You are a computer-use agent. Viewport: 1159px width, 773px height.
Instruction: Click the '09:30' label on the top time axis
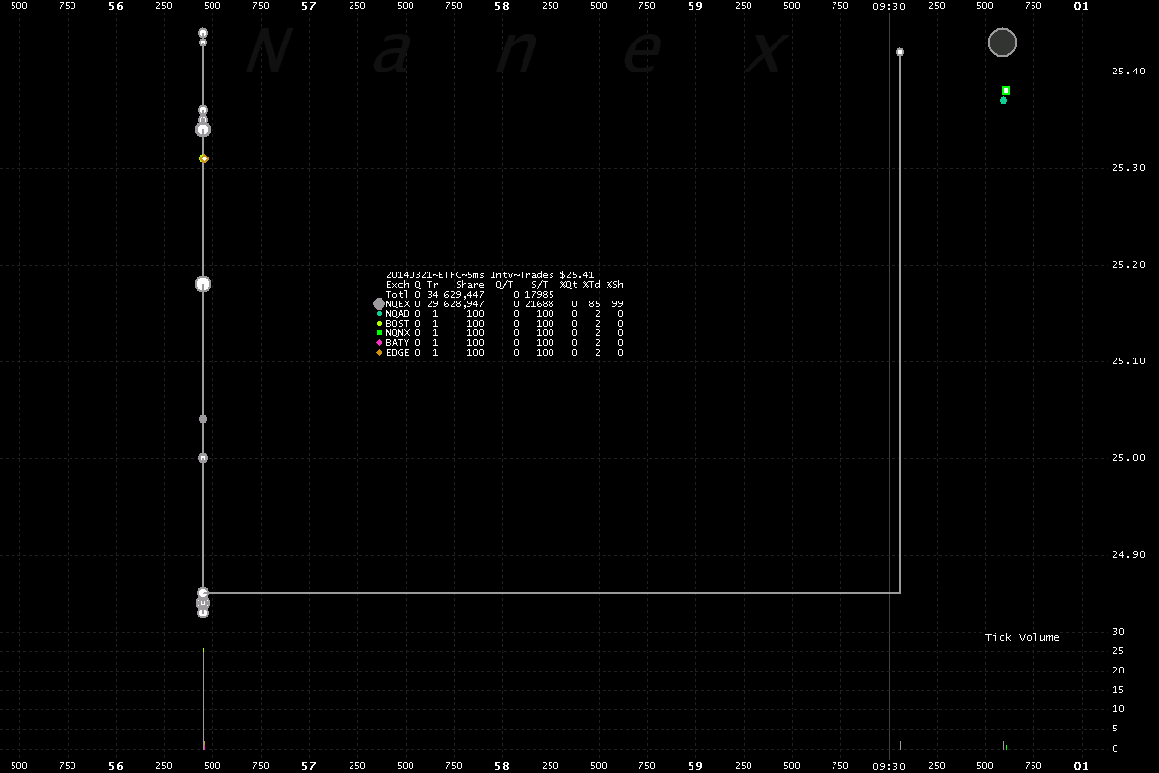pos(889,6)
